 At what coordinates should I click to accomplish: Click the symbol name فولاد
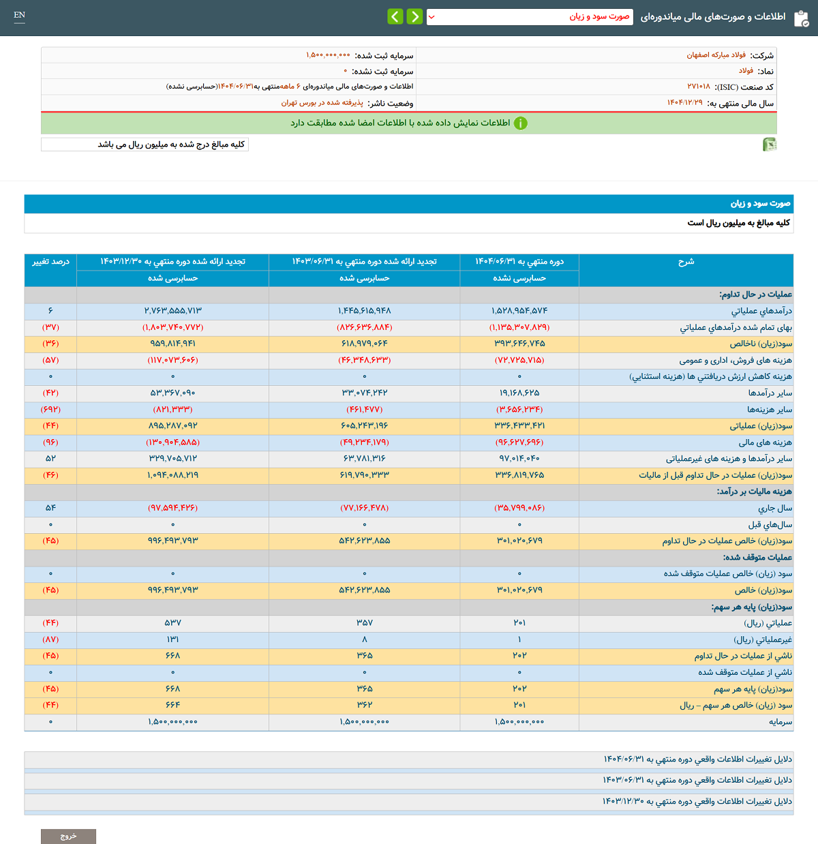(746, 71)
